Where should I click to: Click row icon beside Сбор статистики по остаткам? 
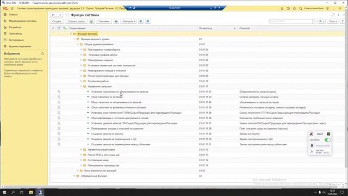tap(59, 97)
